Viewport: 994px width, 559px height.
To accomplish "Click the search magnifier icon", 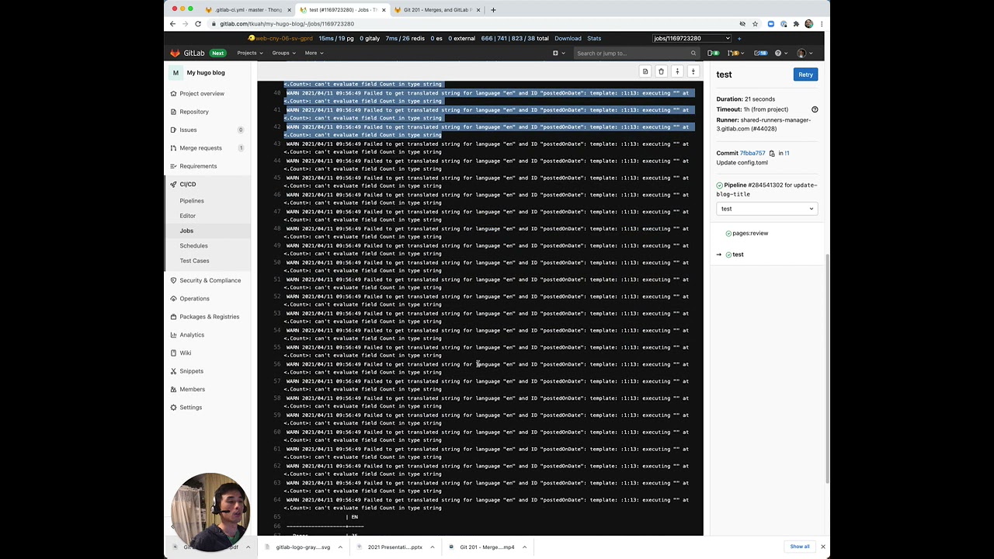I will 693,53.
